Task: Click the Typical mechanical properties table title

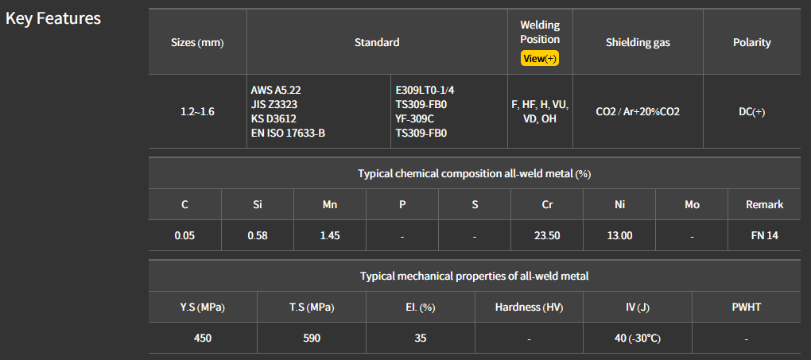Action: coord(474,276)
